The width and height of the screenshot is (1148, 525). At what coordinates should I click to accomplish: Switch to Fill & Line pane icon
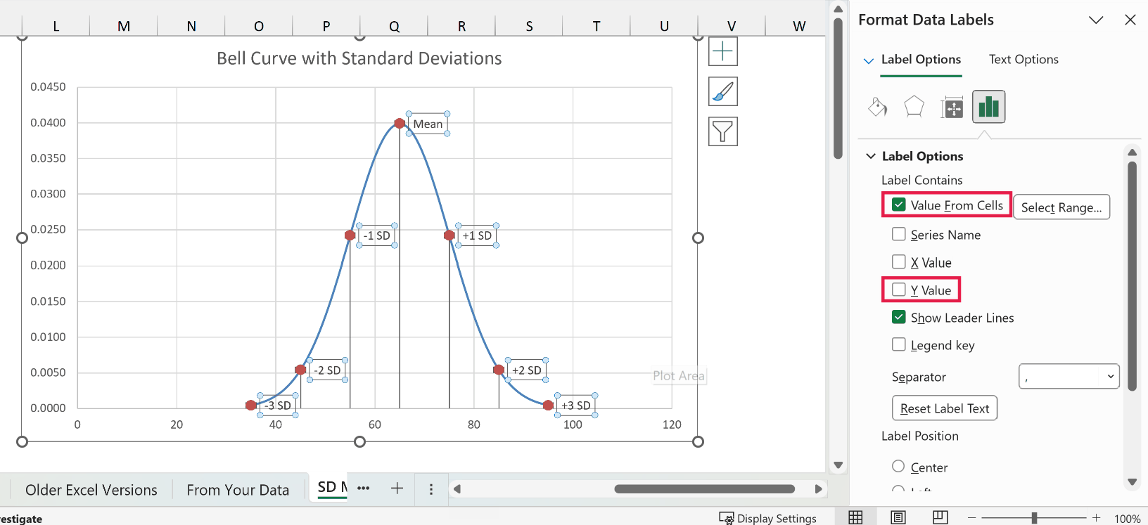878,107
